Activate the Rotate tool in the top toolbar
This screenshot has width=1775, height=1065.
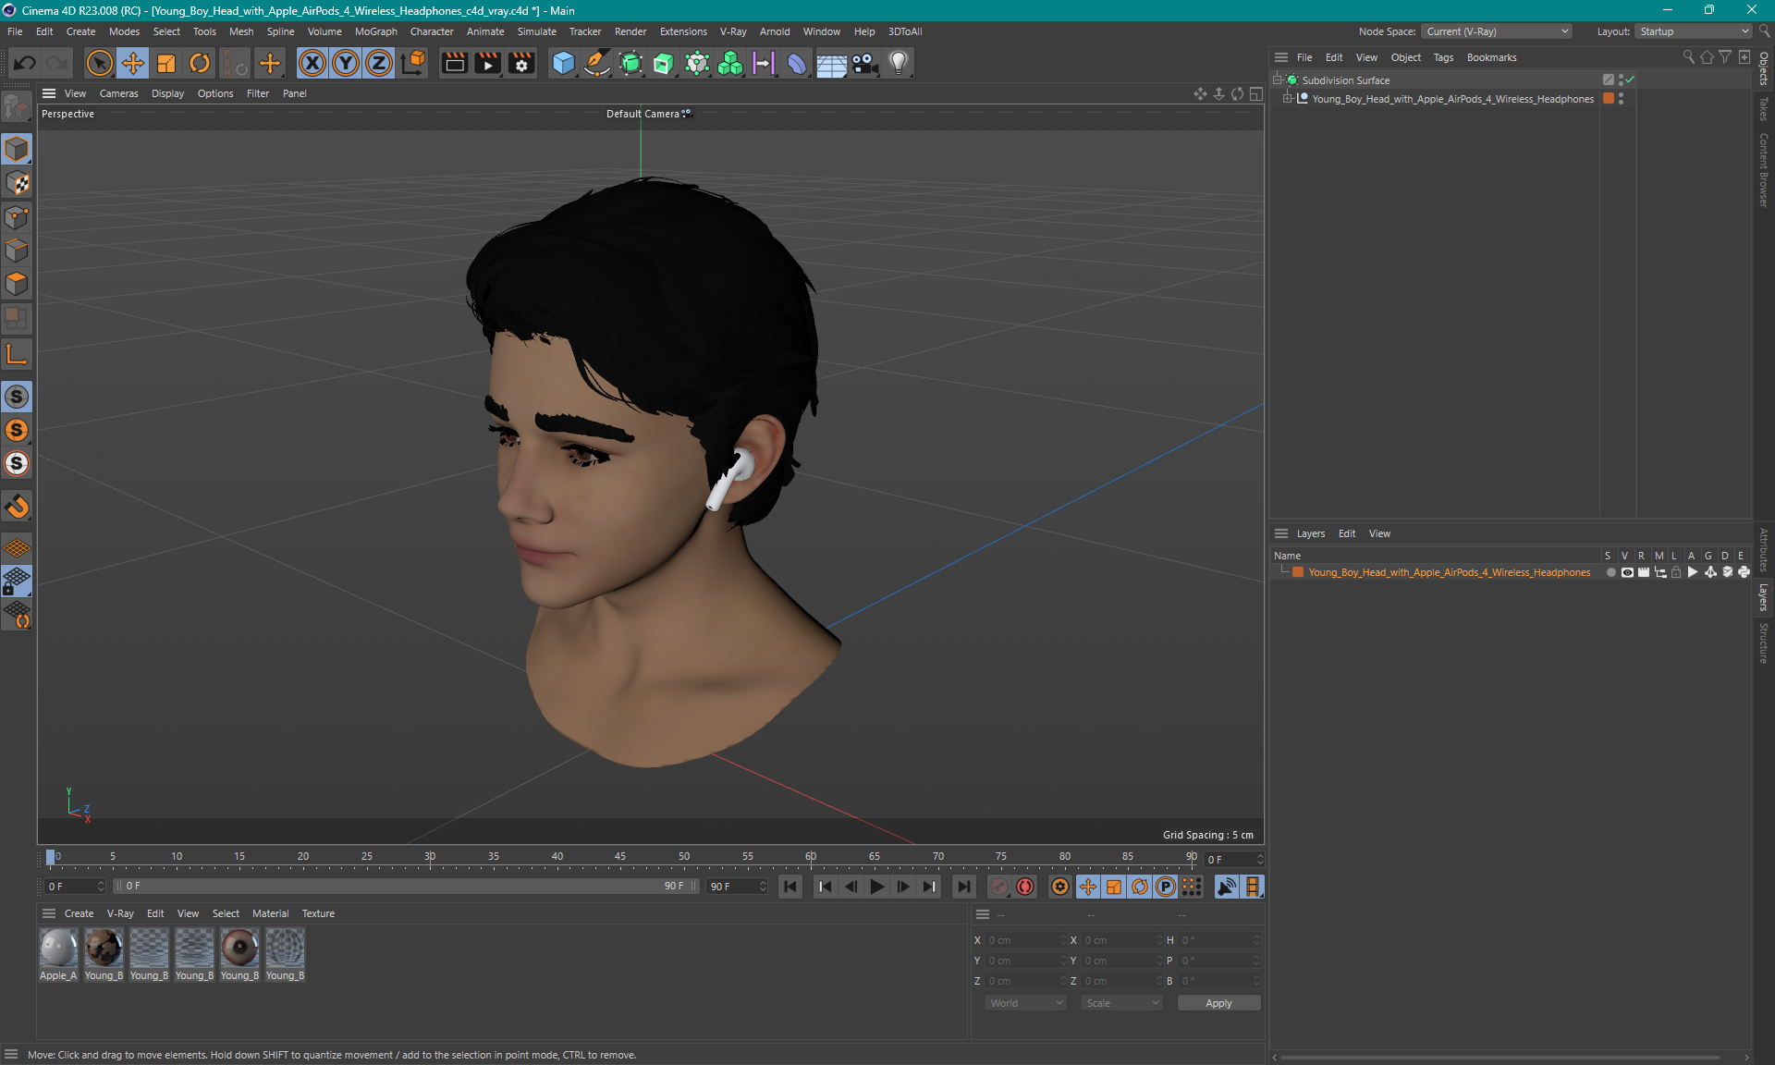pyautogui.click(x=200, y=63)
